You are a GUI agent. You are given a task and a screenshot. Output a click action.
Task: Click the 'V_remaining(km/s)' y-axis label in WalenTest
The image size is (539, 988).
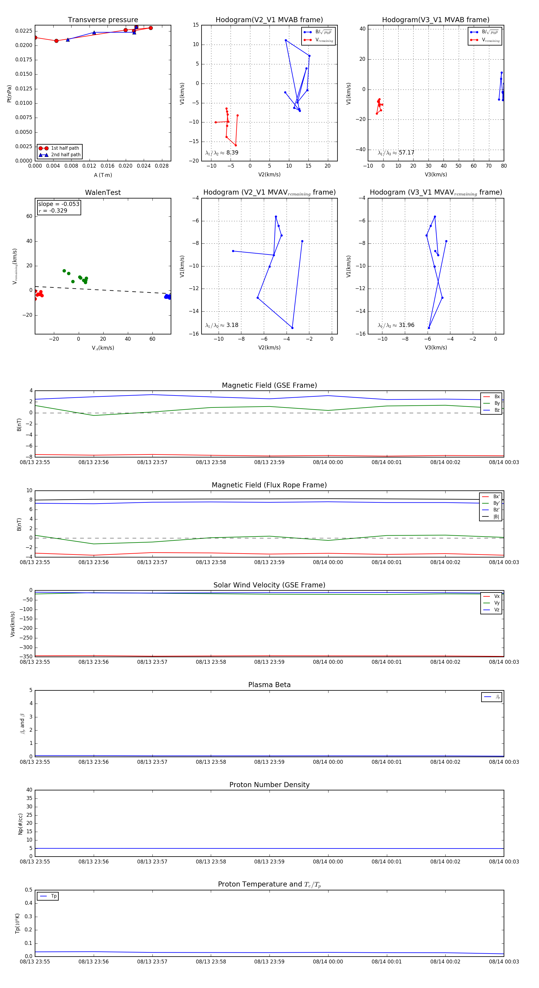tap(15, 266)
